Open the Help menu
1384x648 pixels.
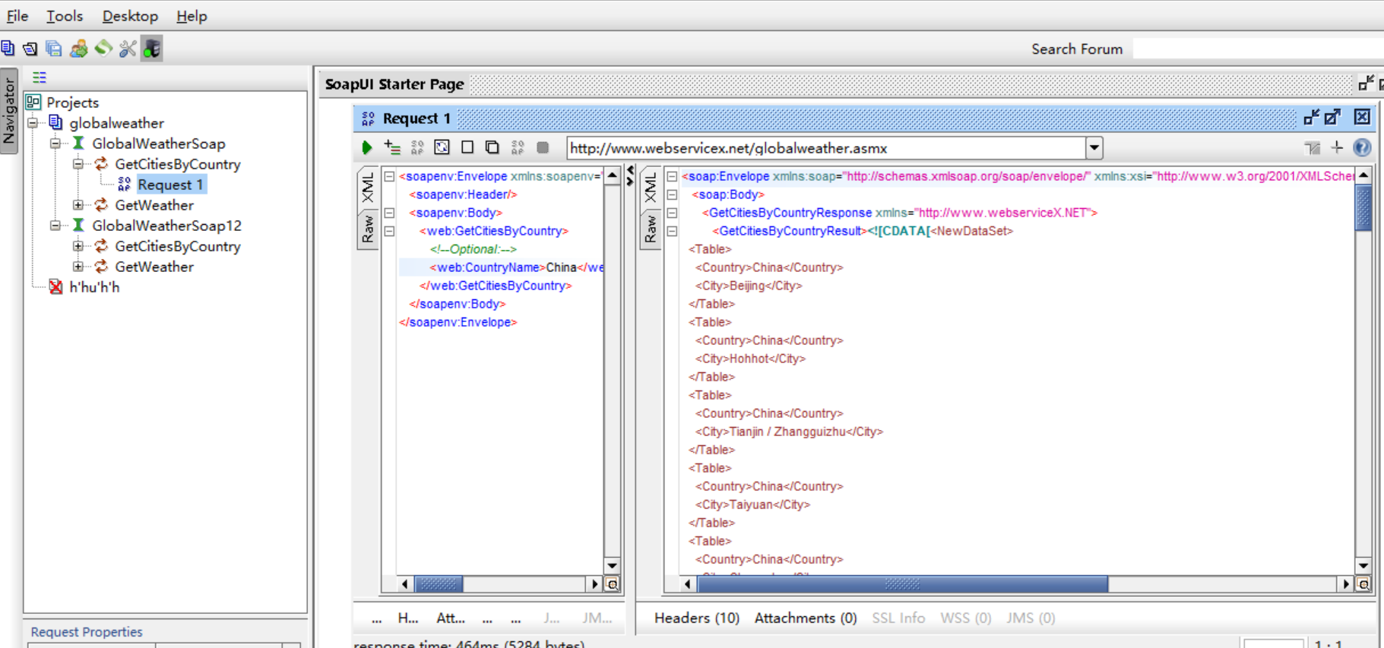coord(192,16)
